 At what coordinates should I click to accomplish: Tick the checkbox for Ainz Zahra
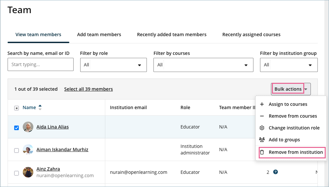(x=16, y=173)
